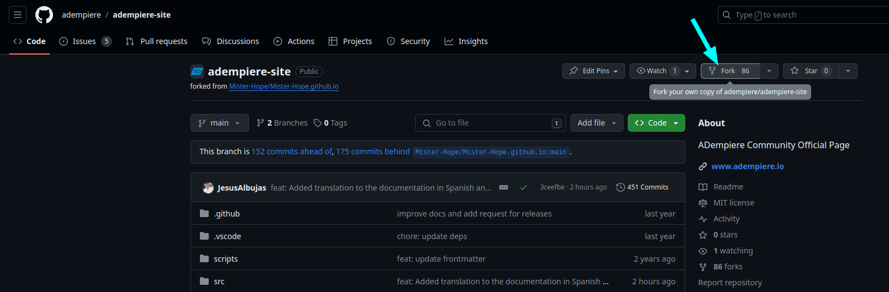Click the adempiere-site repository avatar icon
889x292 pixels.
pos(197,71)
